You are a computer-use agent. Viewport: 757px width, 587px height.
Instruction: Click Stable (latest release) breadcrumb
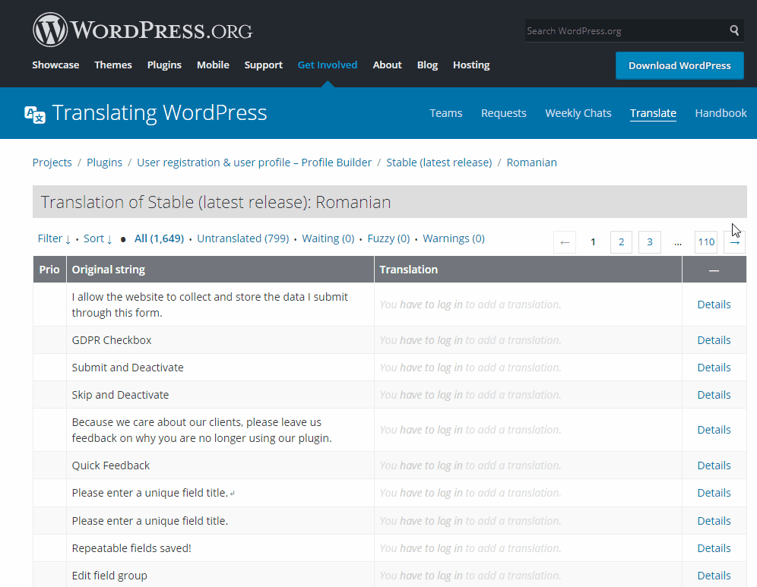coord(439,163)
